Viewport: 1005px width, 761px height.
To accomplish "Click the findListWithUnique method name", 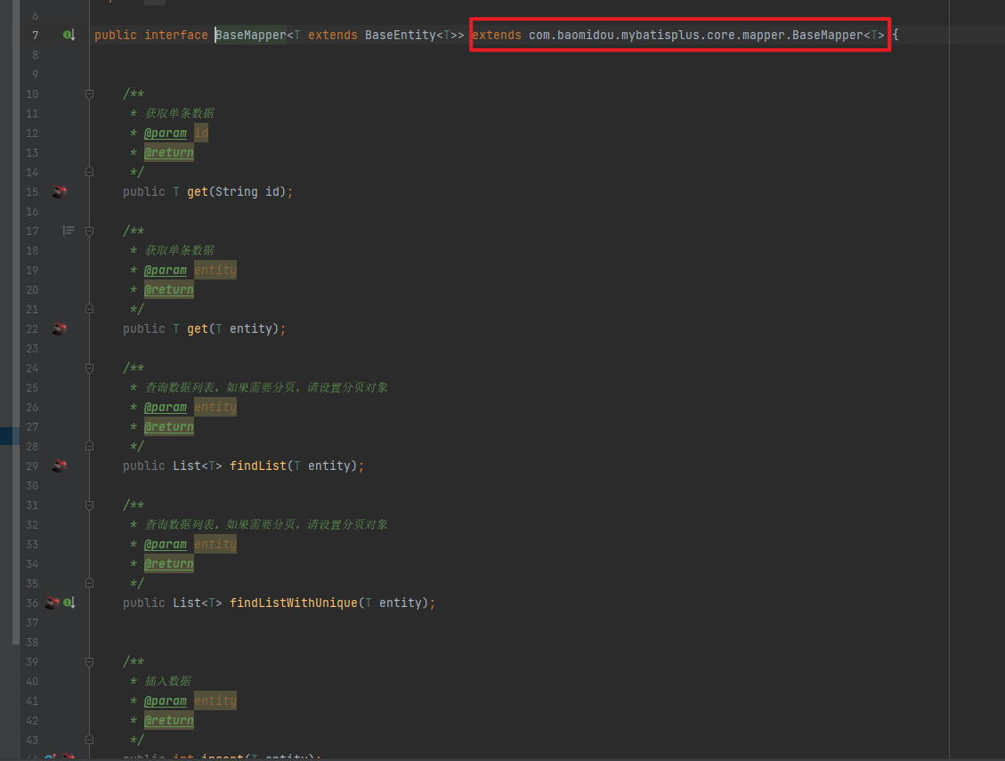I will pos(293,603).
